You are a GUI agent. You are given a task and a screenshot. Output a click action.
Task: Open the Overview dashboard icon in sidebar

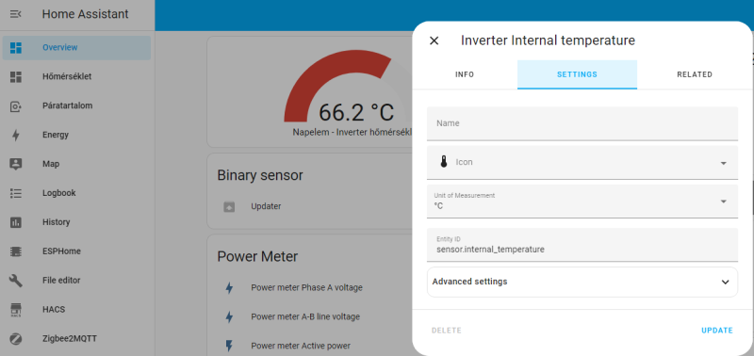point(16,48)
